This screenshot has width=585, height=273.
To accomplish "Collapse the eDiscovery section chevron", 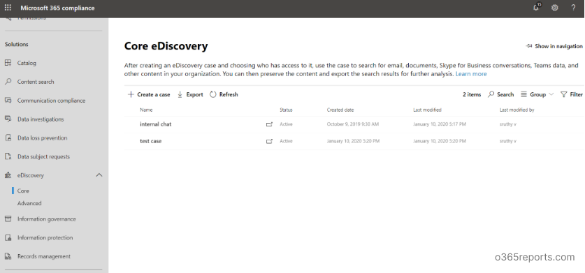I will click(99, 175).
